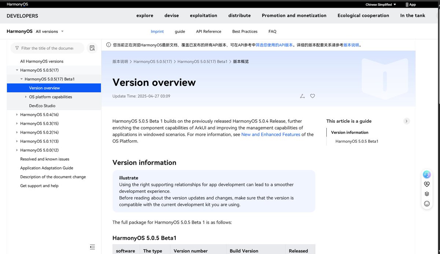
Task: Collapse the HarmonyOS 5.0.5(17) Beta1 node
Action: 21,79
